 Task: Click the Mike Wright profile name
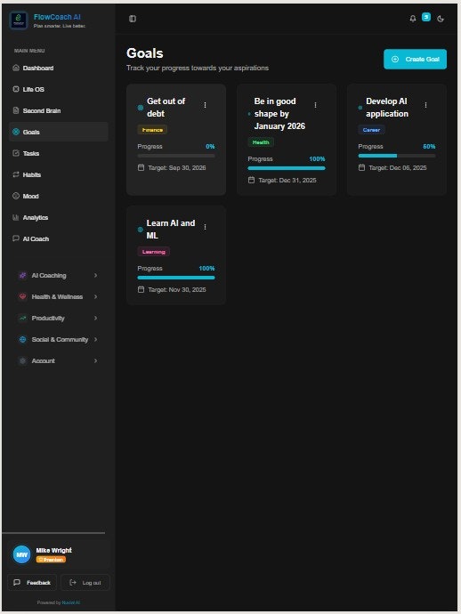click(x=54, y=550)
